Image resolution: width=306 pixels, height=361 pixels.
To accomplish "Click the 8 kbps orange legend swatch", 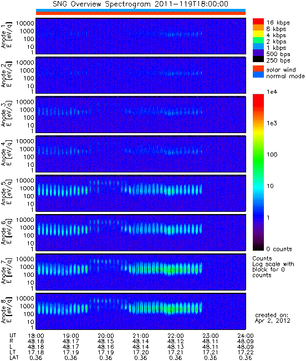I will pos(258,28).
